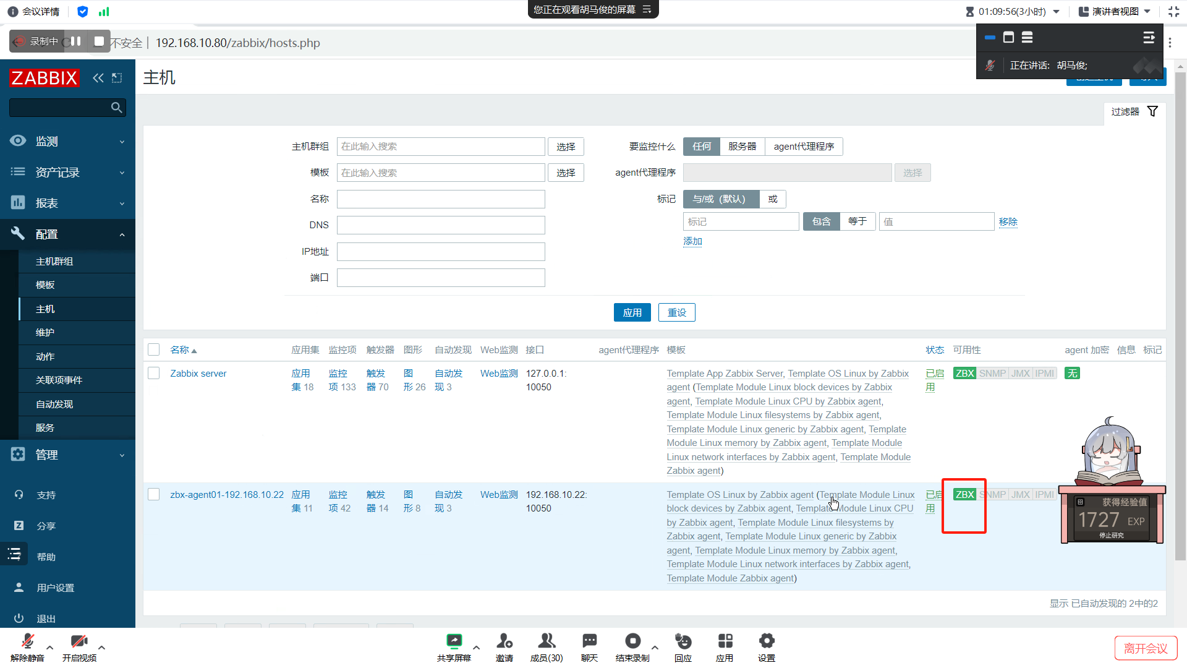1187x668 pixels.
Task: Select the 与/或 (默认) tag mode
Action: (721, 199)
